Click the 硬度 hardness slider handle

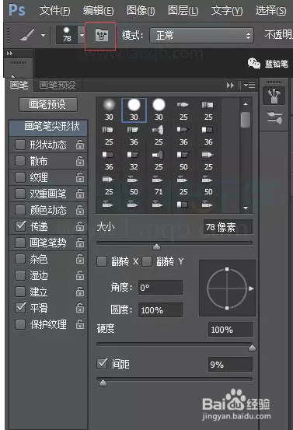pyautogui.click(x=252, y=348)
